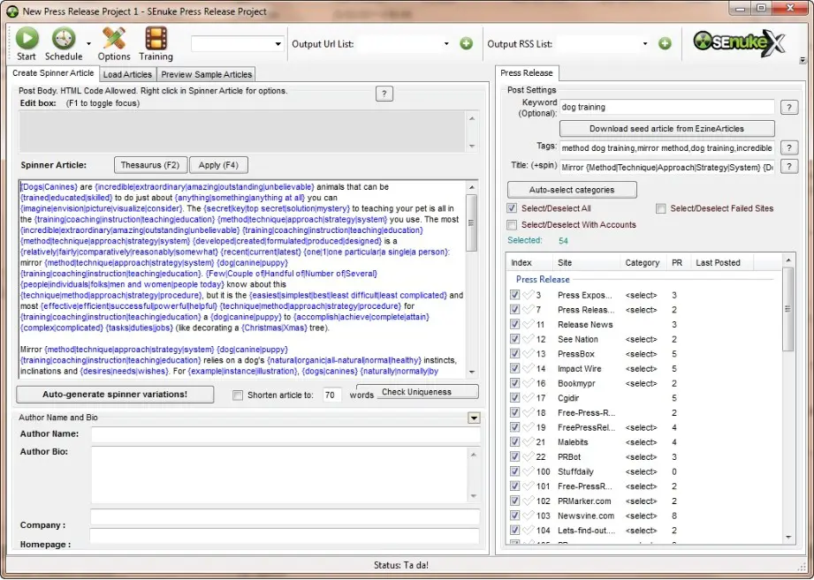Click the green Start play icon
The width and height of the screenshot is (814, 580).
[27, 39]
